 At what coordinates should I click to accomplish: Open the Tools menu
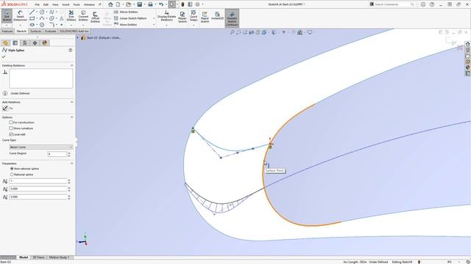[77, 4]
